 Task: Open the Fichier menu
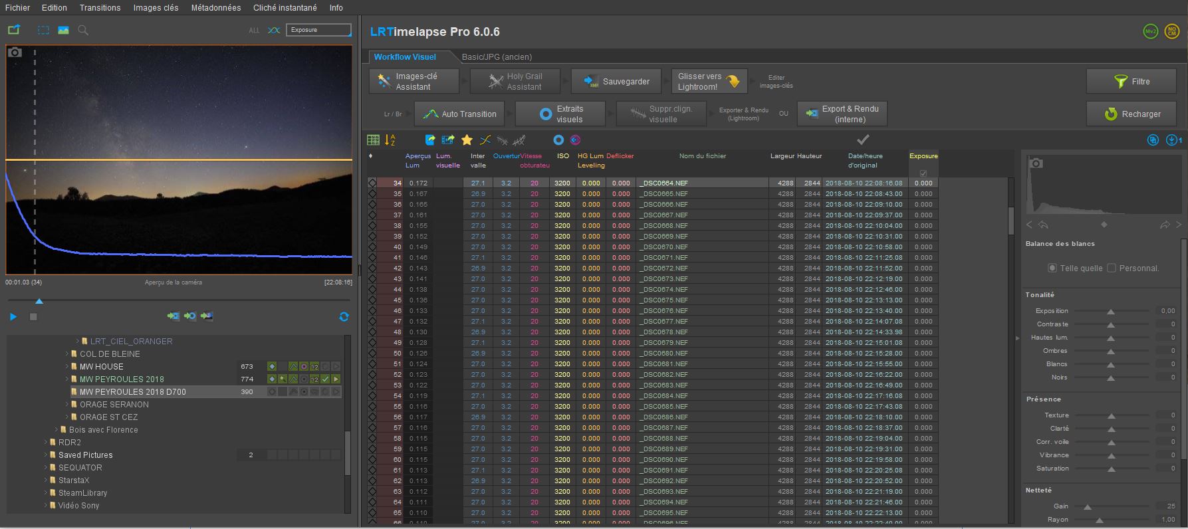(x=18, y=8)
